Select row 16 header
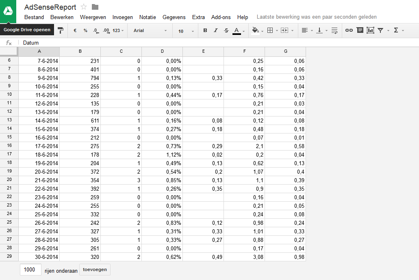Viewport: 419px width, 280px height. pyautogui.click(x=9, y=146)
